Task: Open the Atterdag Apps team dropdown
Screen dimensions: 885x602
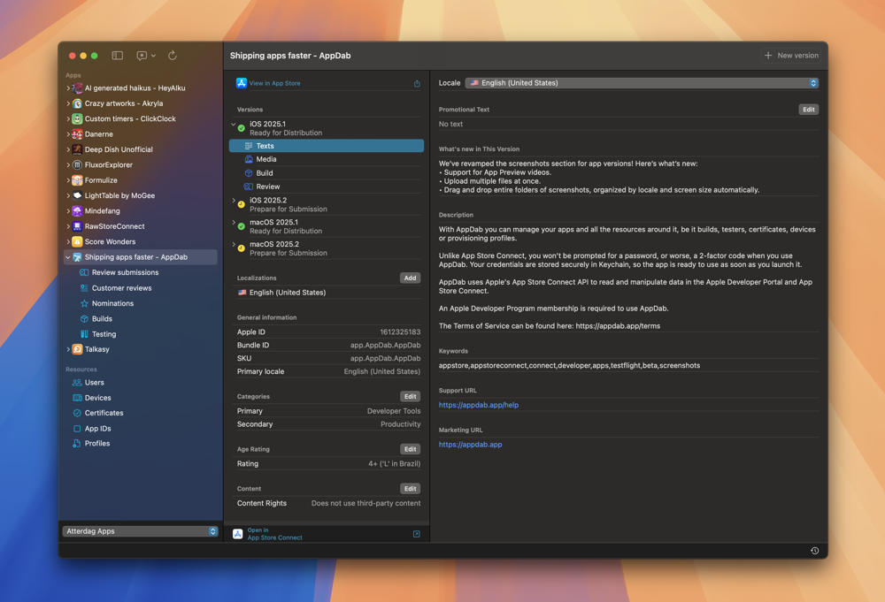Action: click(140, 531)
